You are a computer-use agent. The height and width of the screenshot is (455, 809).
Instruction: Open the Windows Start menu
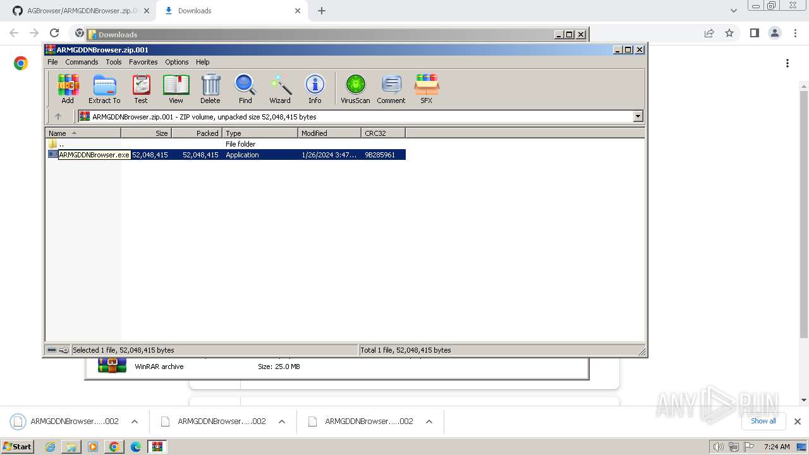pos(17,447)
